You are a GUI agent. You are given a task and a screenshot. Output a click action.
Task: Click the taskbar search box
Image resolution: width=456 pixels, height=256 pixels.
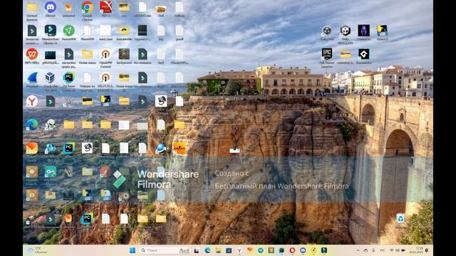click(x=165, y=250)
